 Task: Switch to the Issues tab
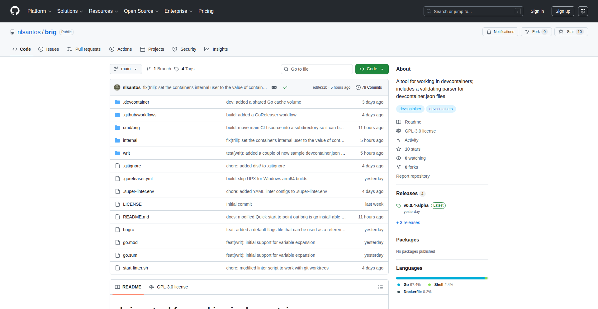click(x=49, y=49)
